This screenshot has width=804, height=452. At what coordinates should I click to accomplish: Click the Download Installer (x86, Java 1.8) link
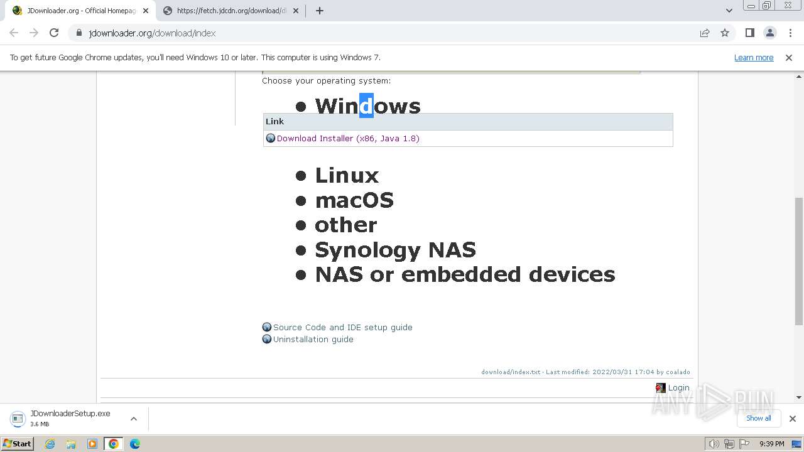coord(348,138)
